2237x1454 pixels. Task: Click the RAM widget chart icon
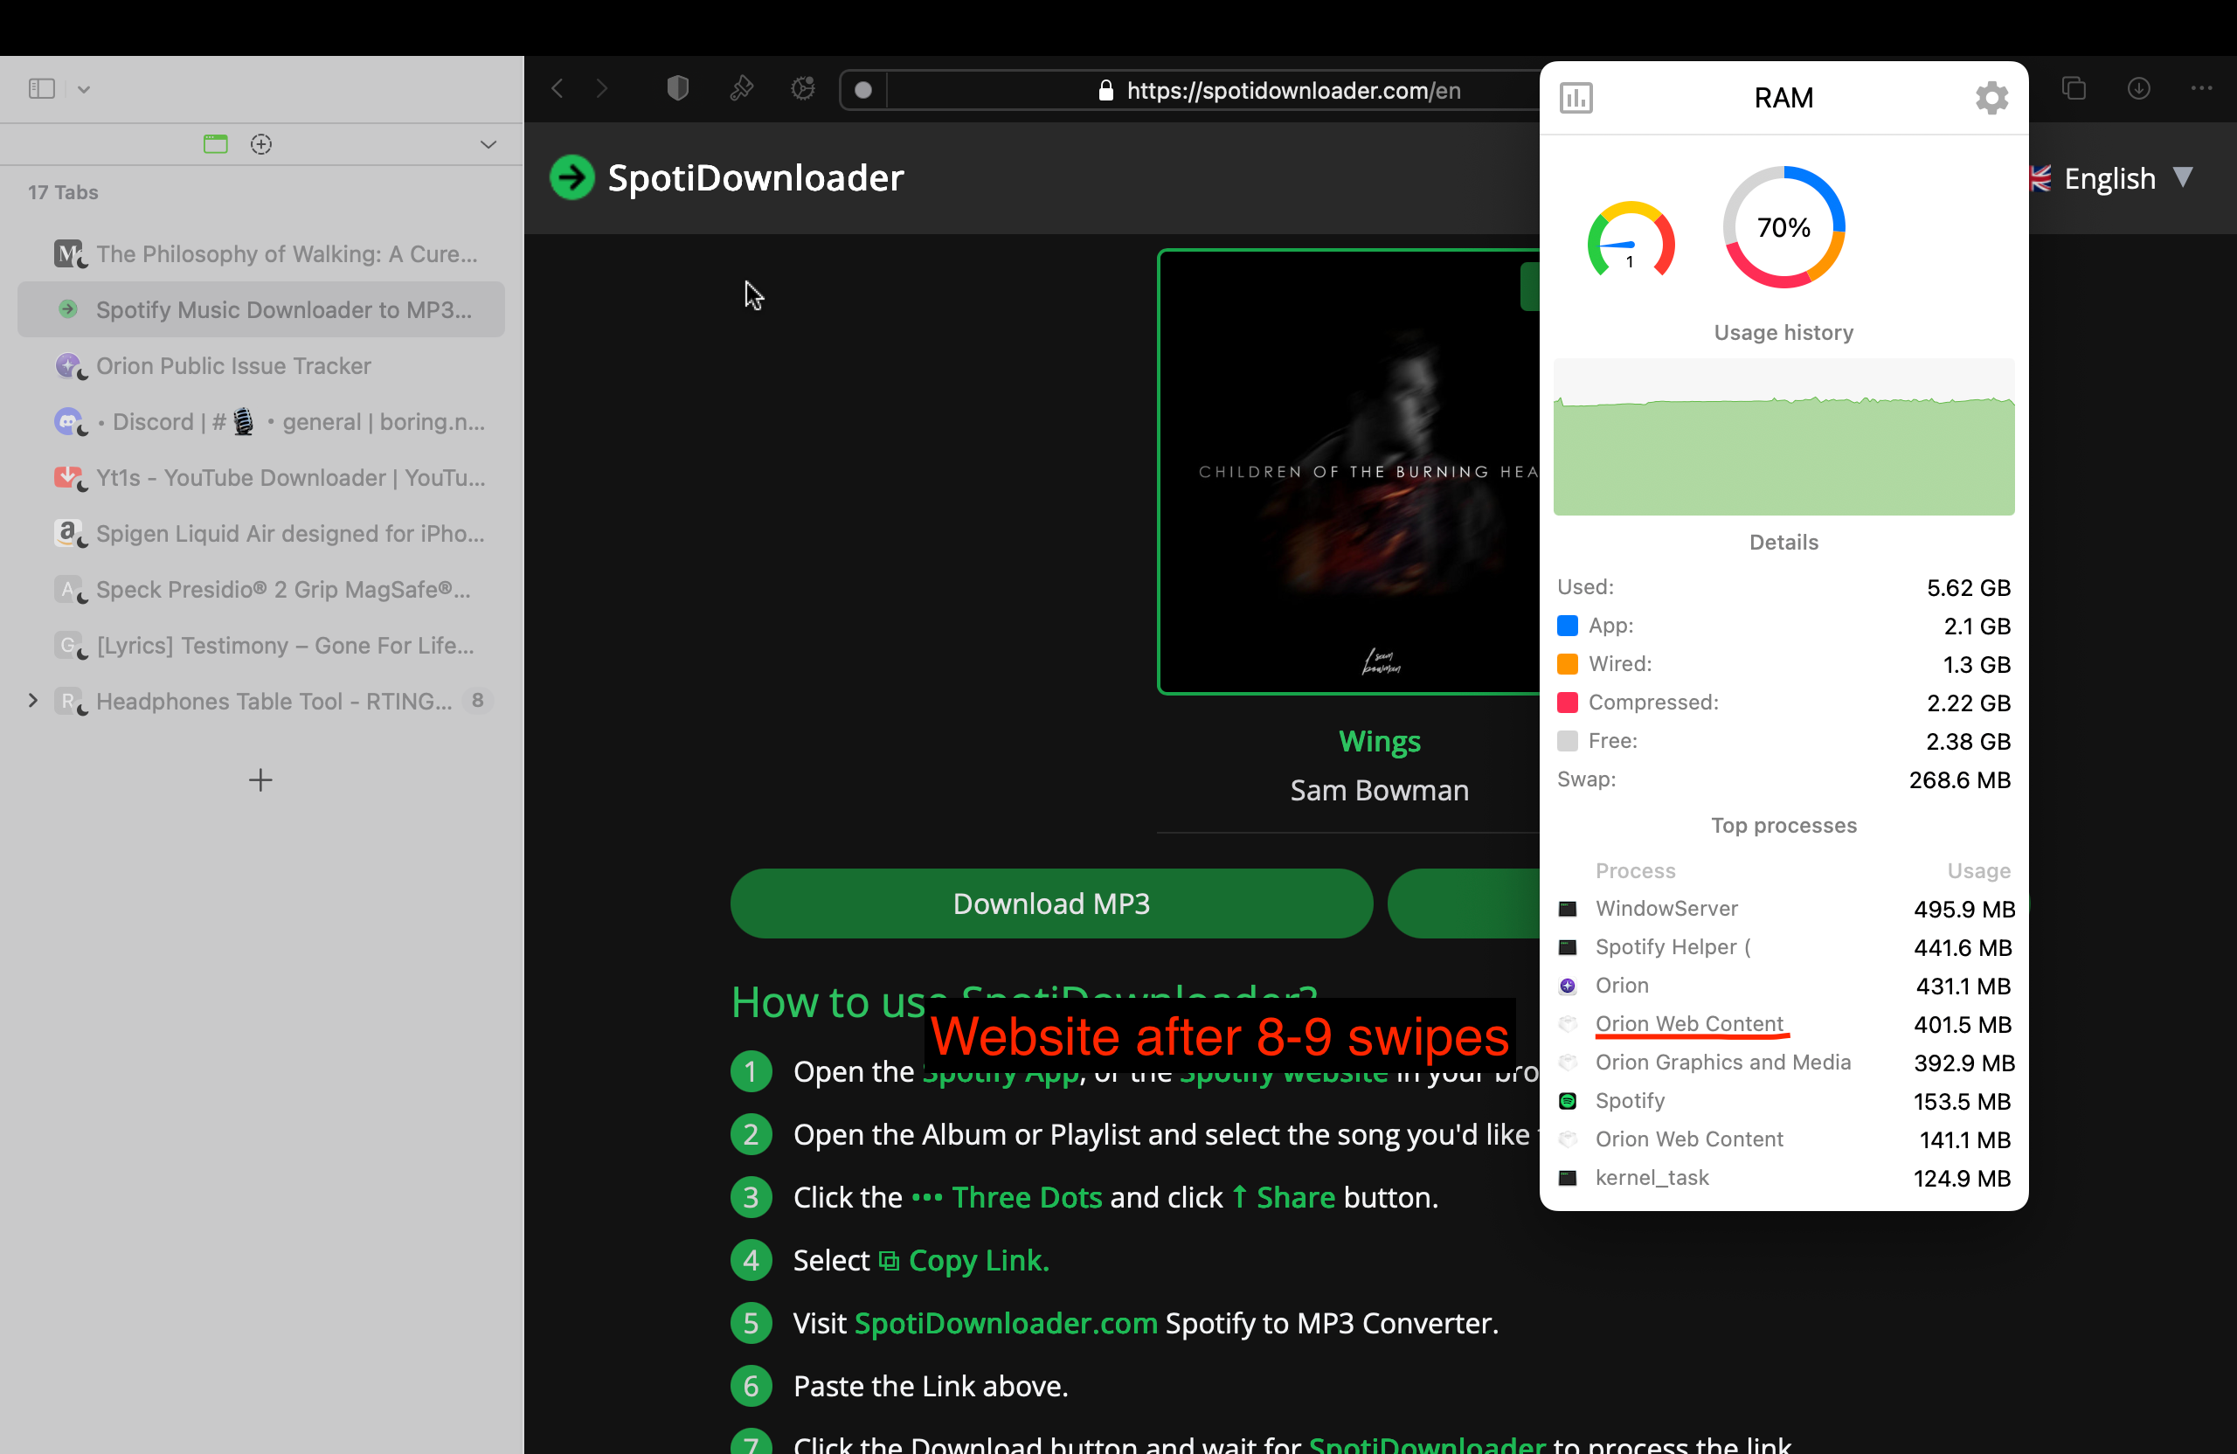[1576, 98]
